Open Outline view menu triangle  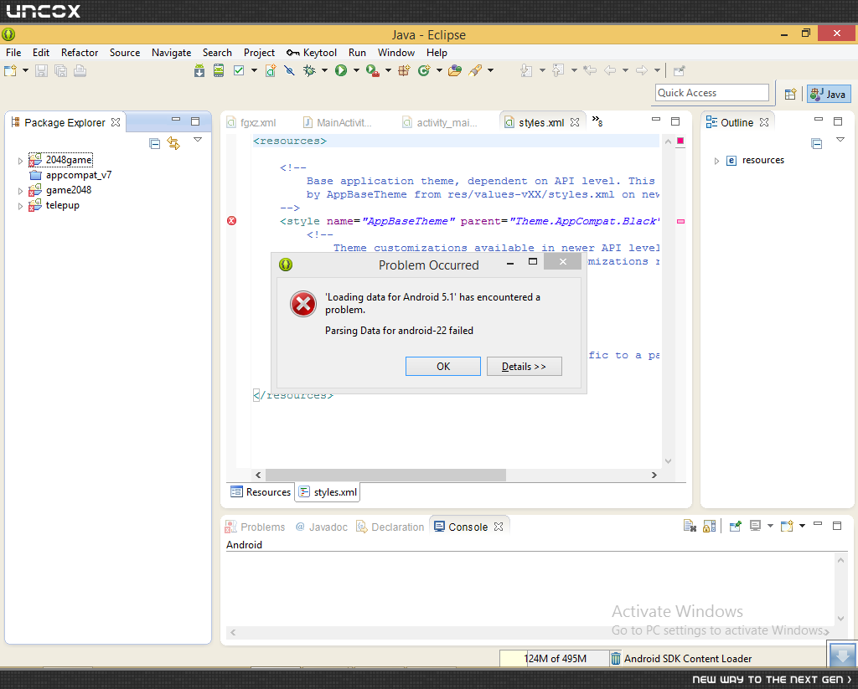(x=840, y=140)
